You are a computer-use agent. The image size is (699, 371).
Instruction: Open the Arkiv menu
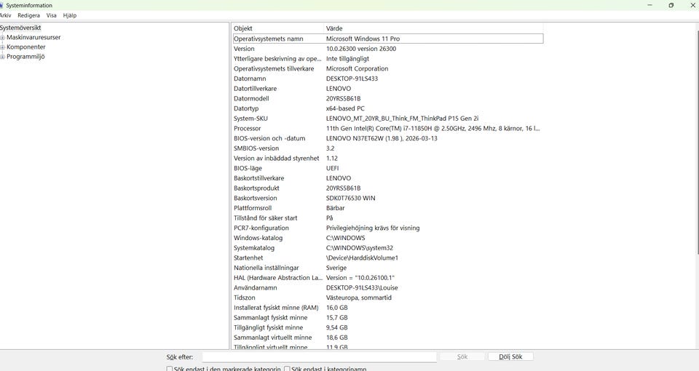[x=5, y=15]
